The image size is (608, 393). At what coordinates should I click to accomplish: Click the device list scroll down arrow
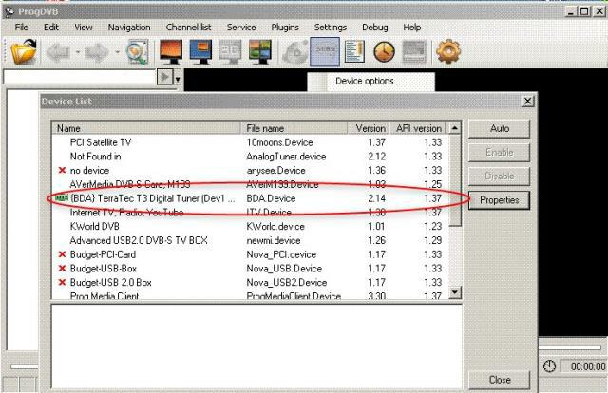(x=454, y=293)
